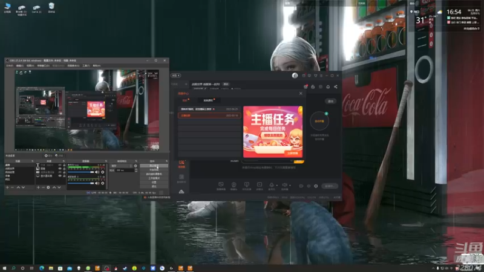Click the OBS transition duration stepper arrows
Viewport: 484px width, 272px height.
[136, 170]
